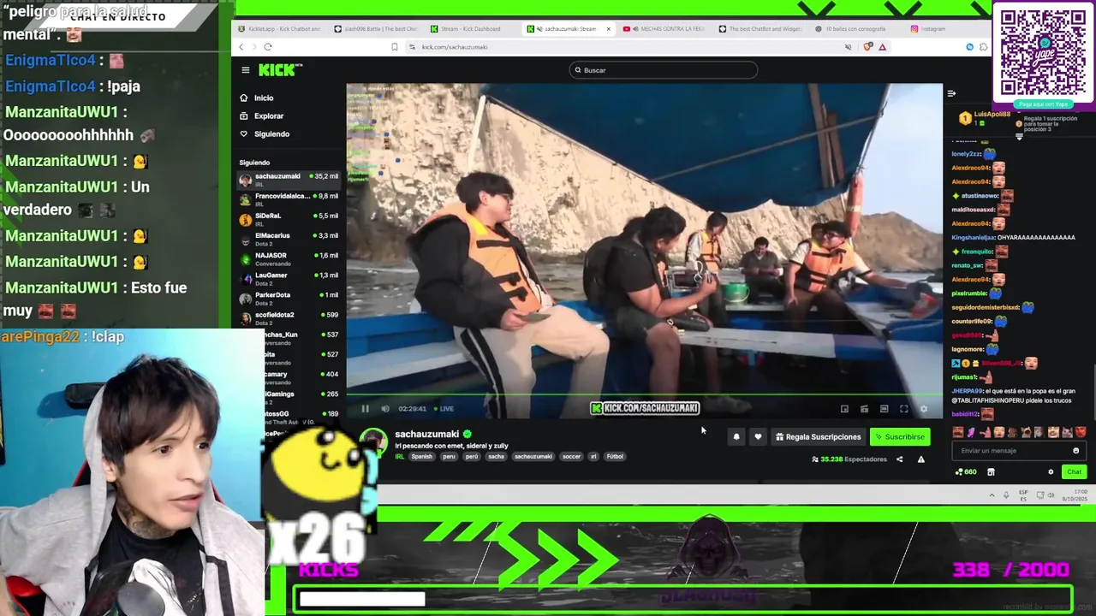Follow channel with heart button
1096x616 pixels.
(758, 437)
